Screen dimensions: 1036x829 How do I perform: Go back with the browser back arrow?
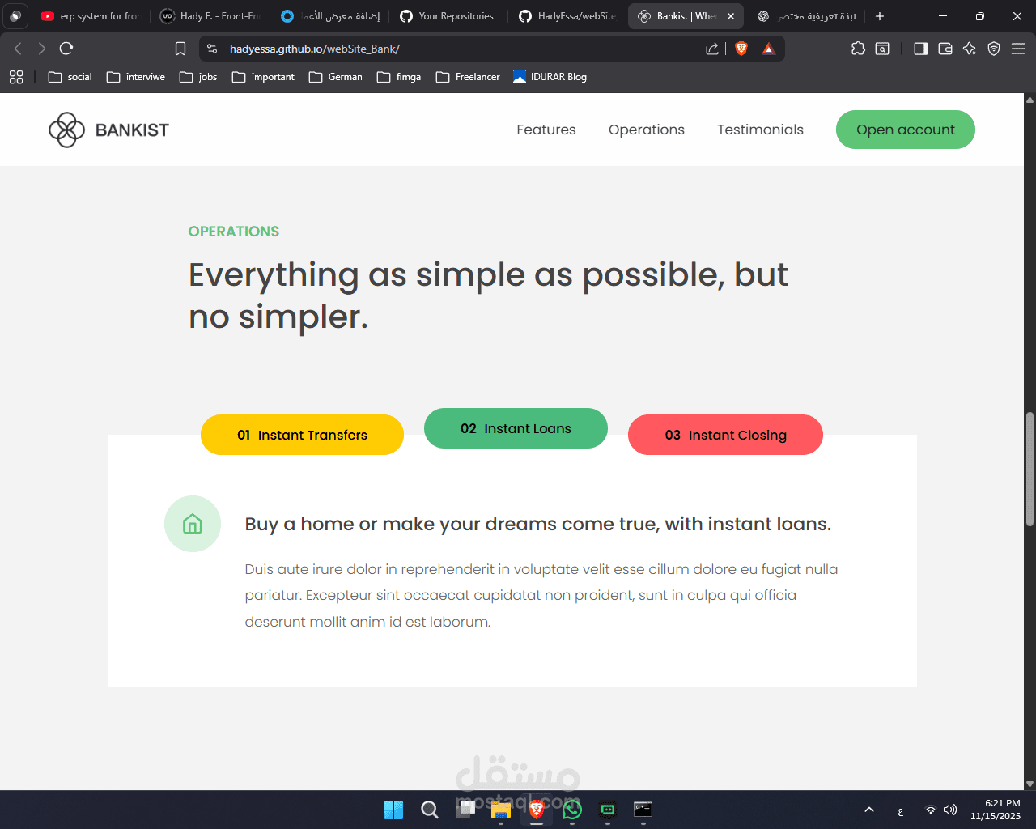[x=18, y=49]
